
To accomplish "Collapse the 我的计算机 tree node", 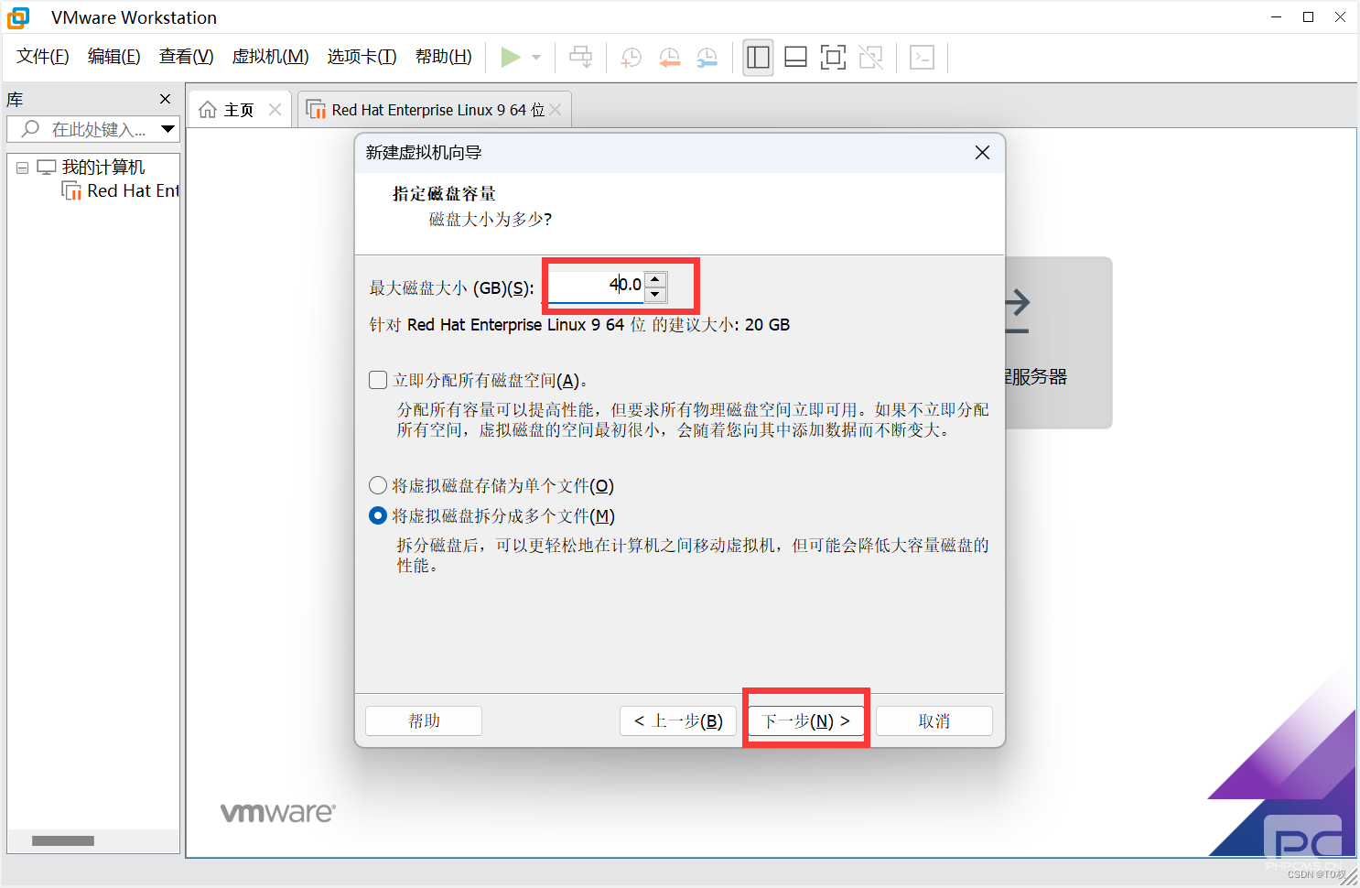I will click(23, 168).
